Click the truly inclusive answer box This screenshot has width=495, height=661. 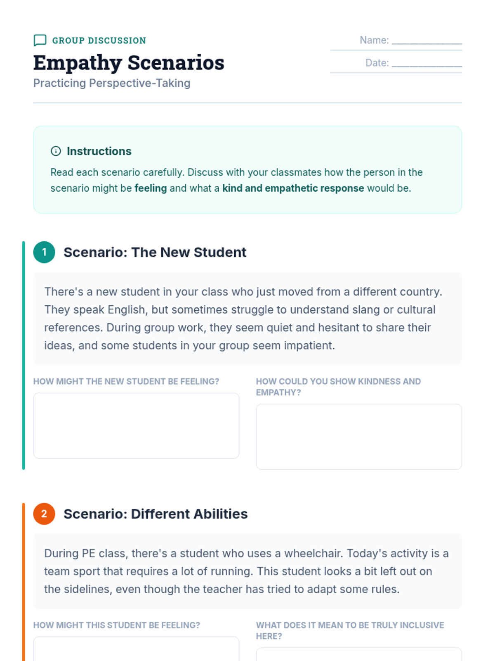point(359,655)
